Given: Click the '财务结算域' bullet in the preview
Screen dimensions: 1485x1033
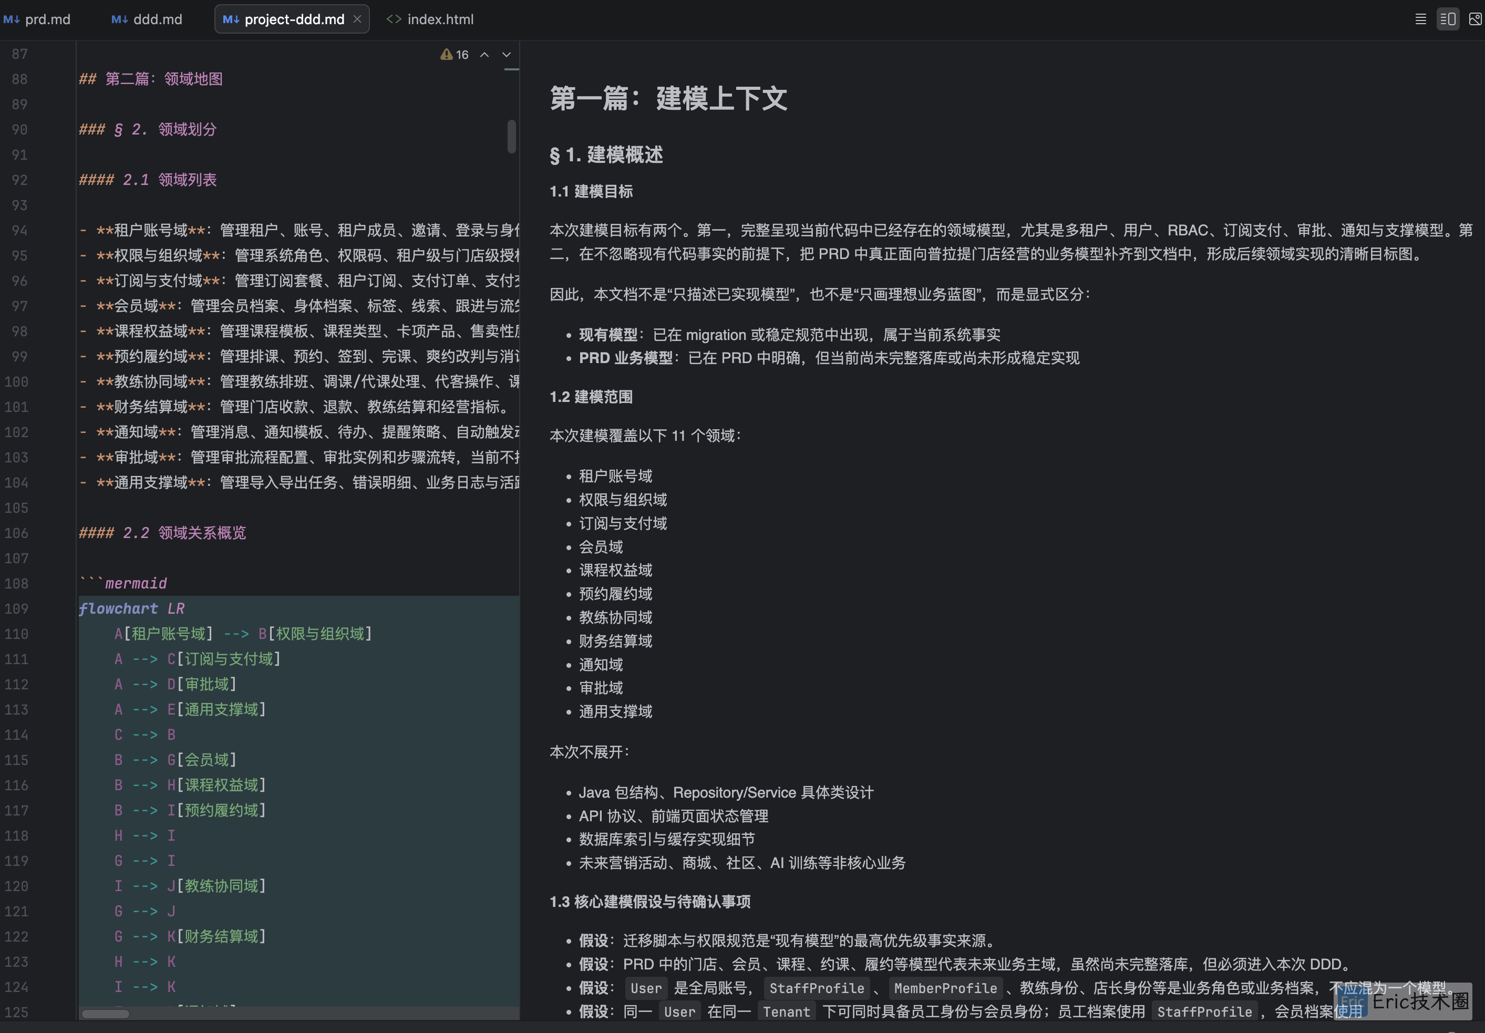Looking at the screenshot, I should pos(615,642).
